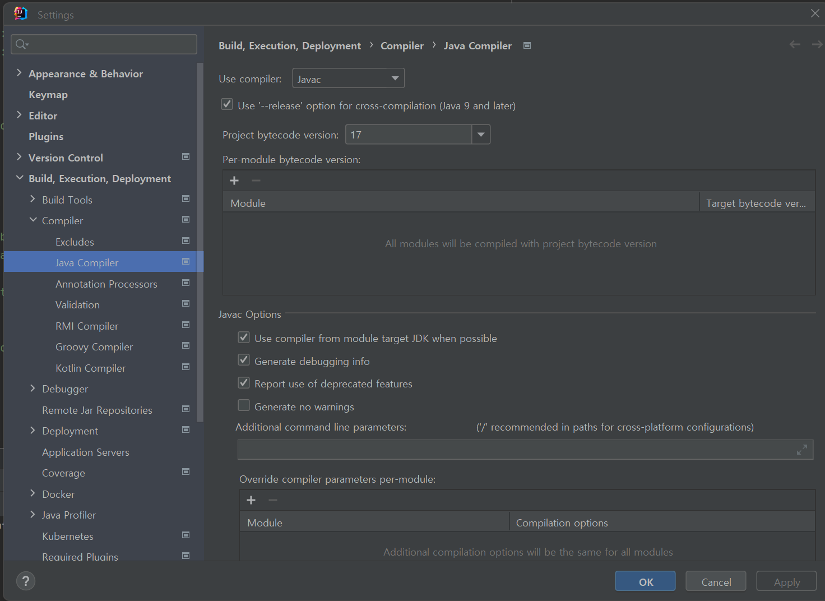The width and height of the screenshot is (825, 601).
Task: Expand the Editor section
Action: click(x=20, y=115)
